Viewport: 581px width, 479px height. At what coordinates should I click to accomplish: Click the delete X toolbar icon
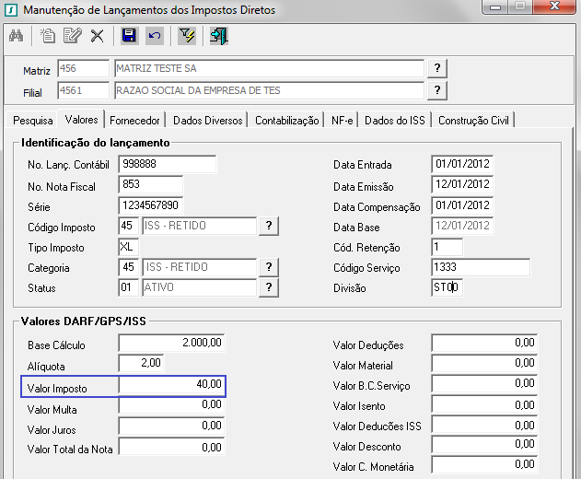tap(97, 36)
